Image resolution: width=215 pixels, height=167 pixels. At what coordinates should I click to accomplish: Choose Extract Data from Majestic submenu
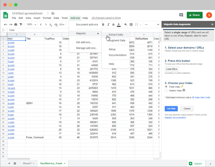(x=115, y=35)
